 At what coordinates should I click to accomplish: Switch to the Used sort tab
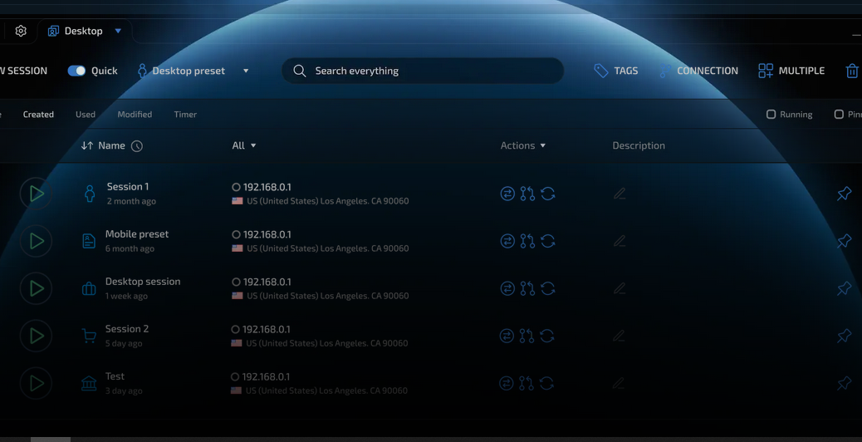(86, 115)
